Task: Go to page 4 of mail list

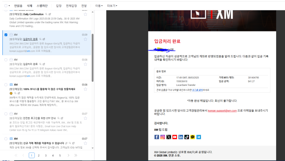Action: (x=53, y=155)
